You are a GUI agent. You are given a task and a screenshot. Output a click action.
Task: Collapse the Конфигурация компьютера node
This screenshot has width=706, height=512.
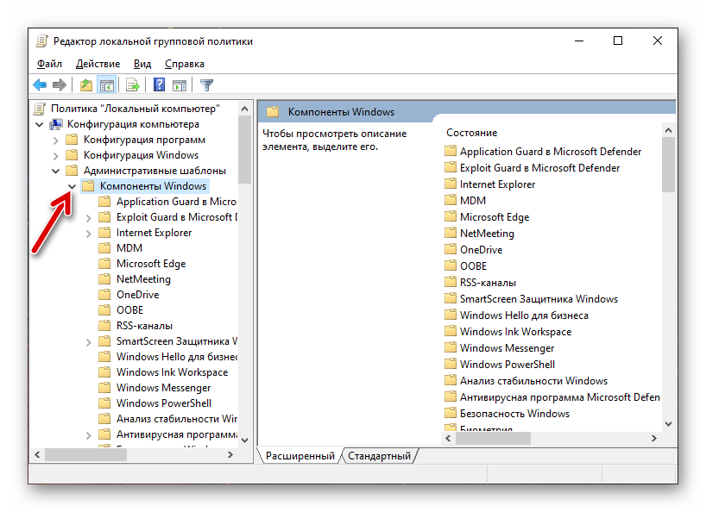39,124
